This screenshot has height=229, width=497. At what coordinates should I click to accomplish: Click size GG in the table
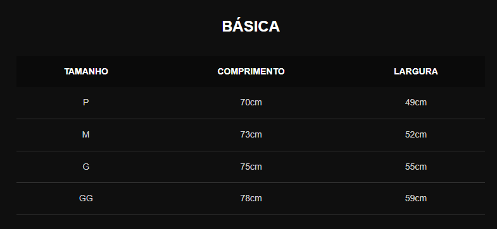[x=86, y=198]
